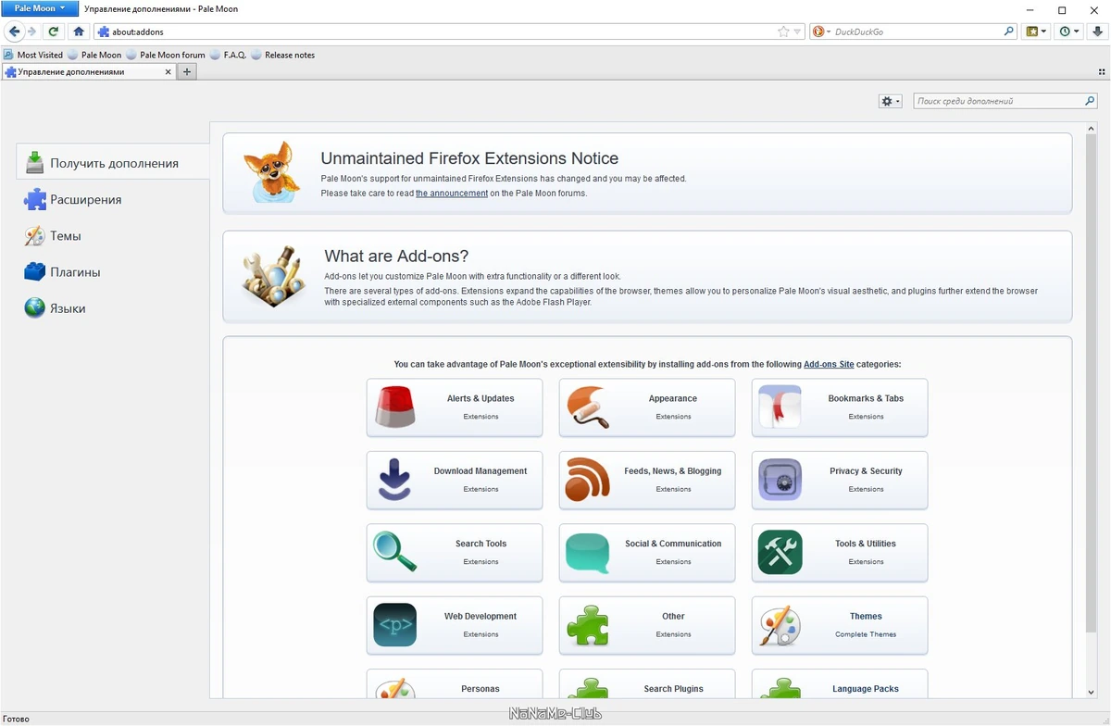Select the Управление дополнениями tab
Viewport: 1111px width, 726px height.
pyautogui.click(x=89, y=71)
